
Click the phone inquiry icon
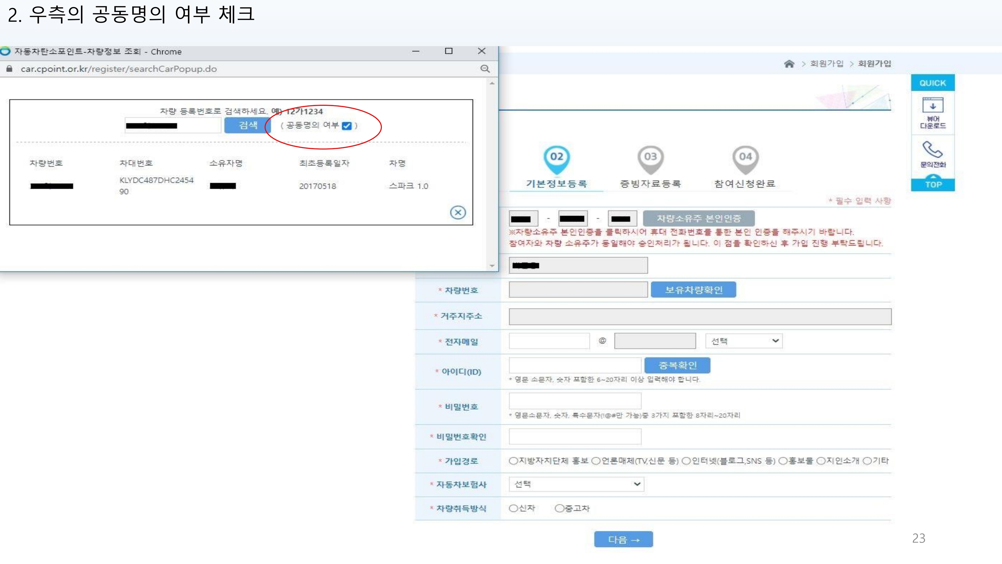(x=932, y=149)
